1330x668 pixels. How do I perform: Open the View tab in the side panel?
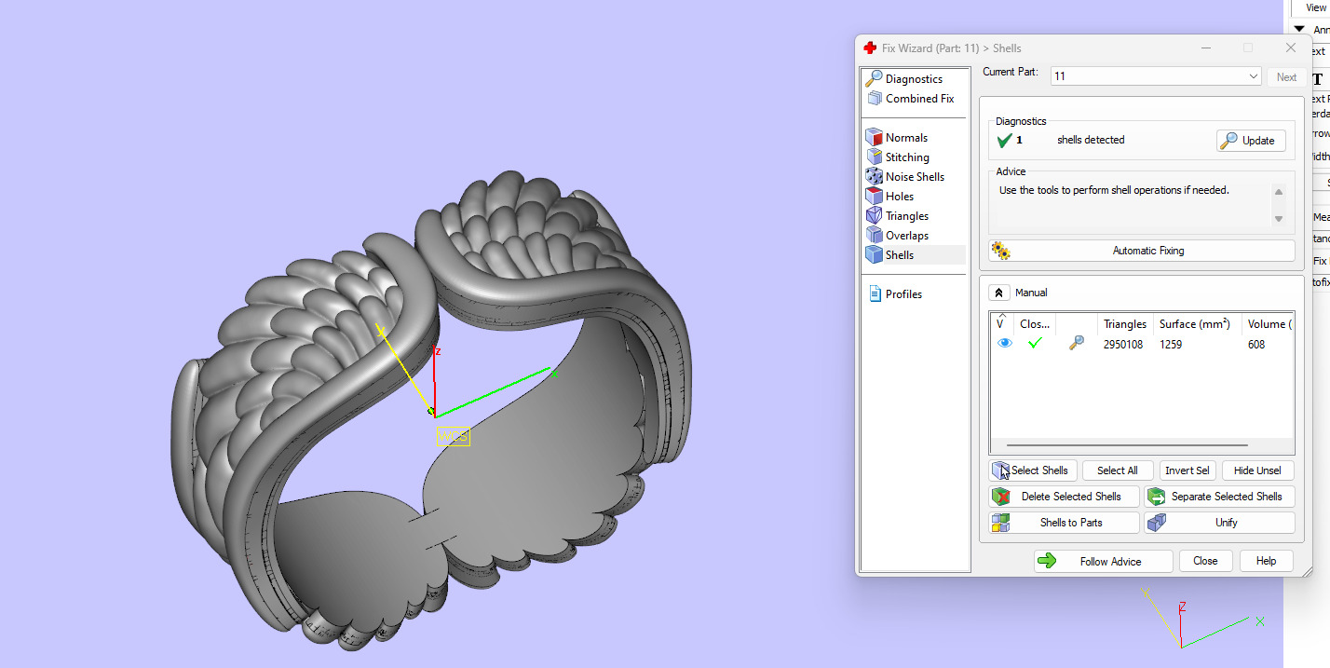[1316, 7]
